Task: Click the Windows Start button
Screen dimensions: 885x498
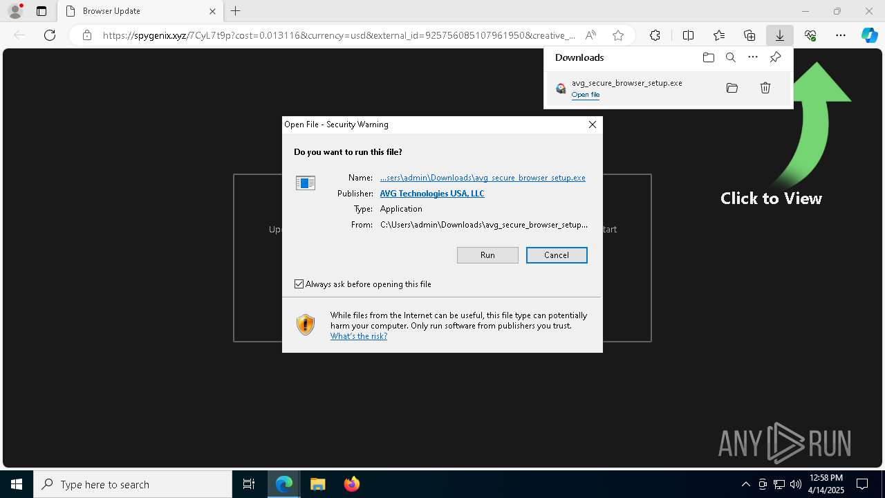Action: click(x=17, y=484)
